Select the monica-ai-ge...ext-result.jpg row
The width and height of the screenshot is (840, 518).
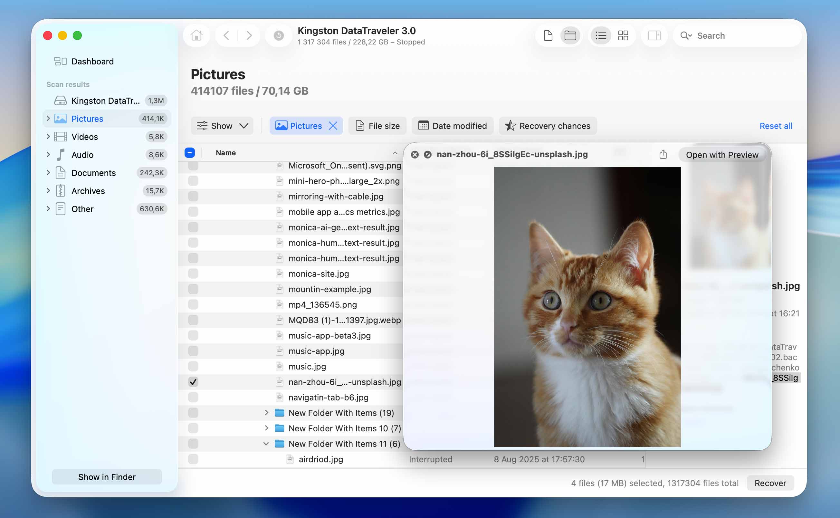pyautogui.click(x=291, y=227)
